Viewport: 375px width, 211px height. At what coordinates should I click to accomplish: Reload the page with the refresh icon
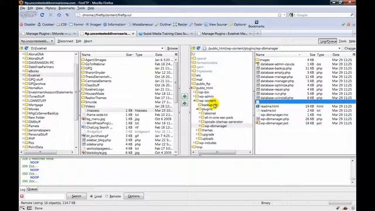[42, 15]
